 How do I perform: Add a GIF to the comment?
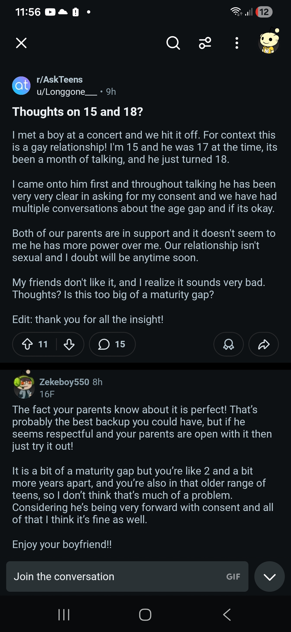(233, 577)
